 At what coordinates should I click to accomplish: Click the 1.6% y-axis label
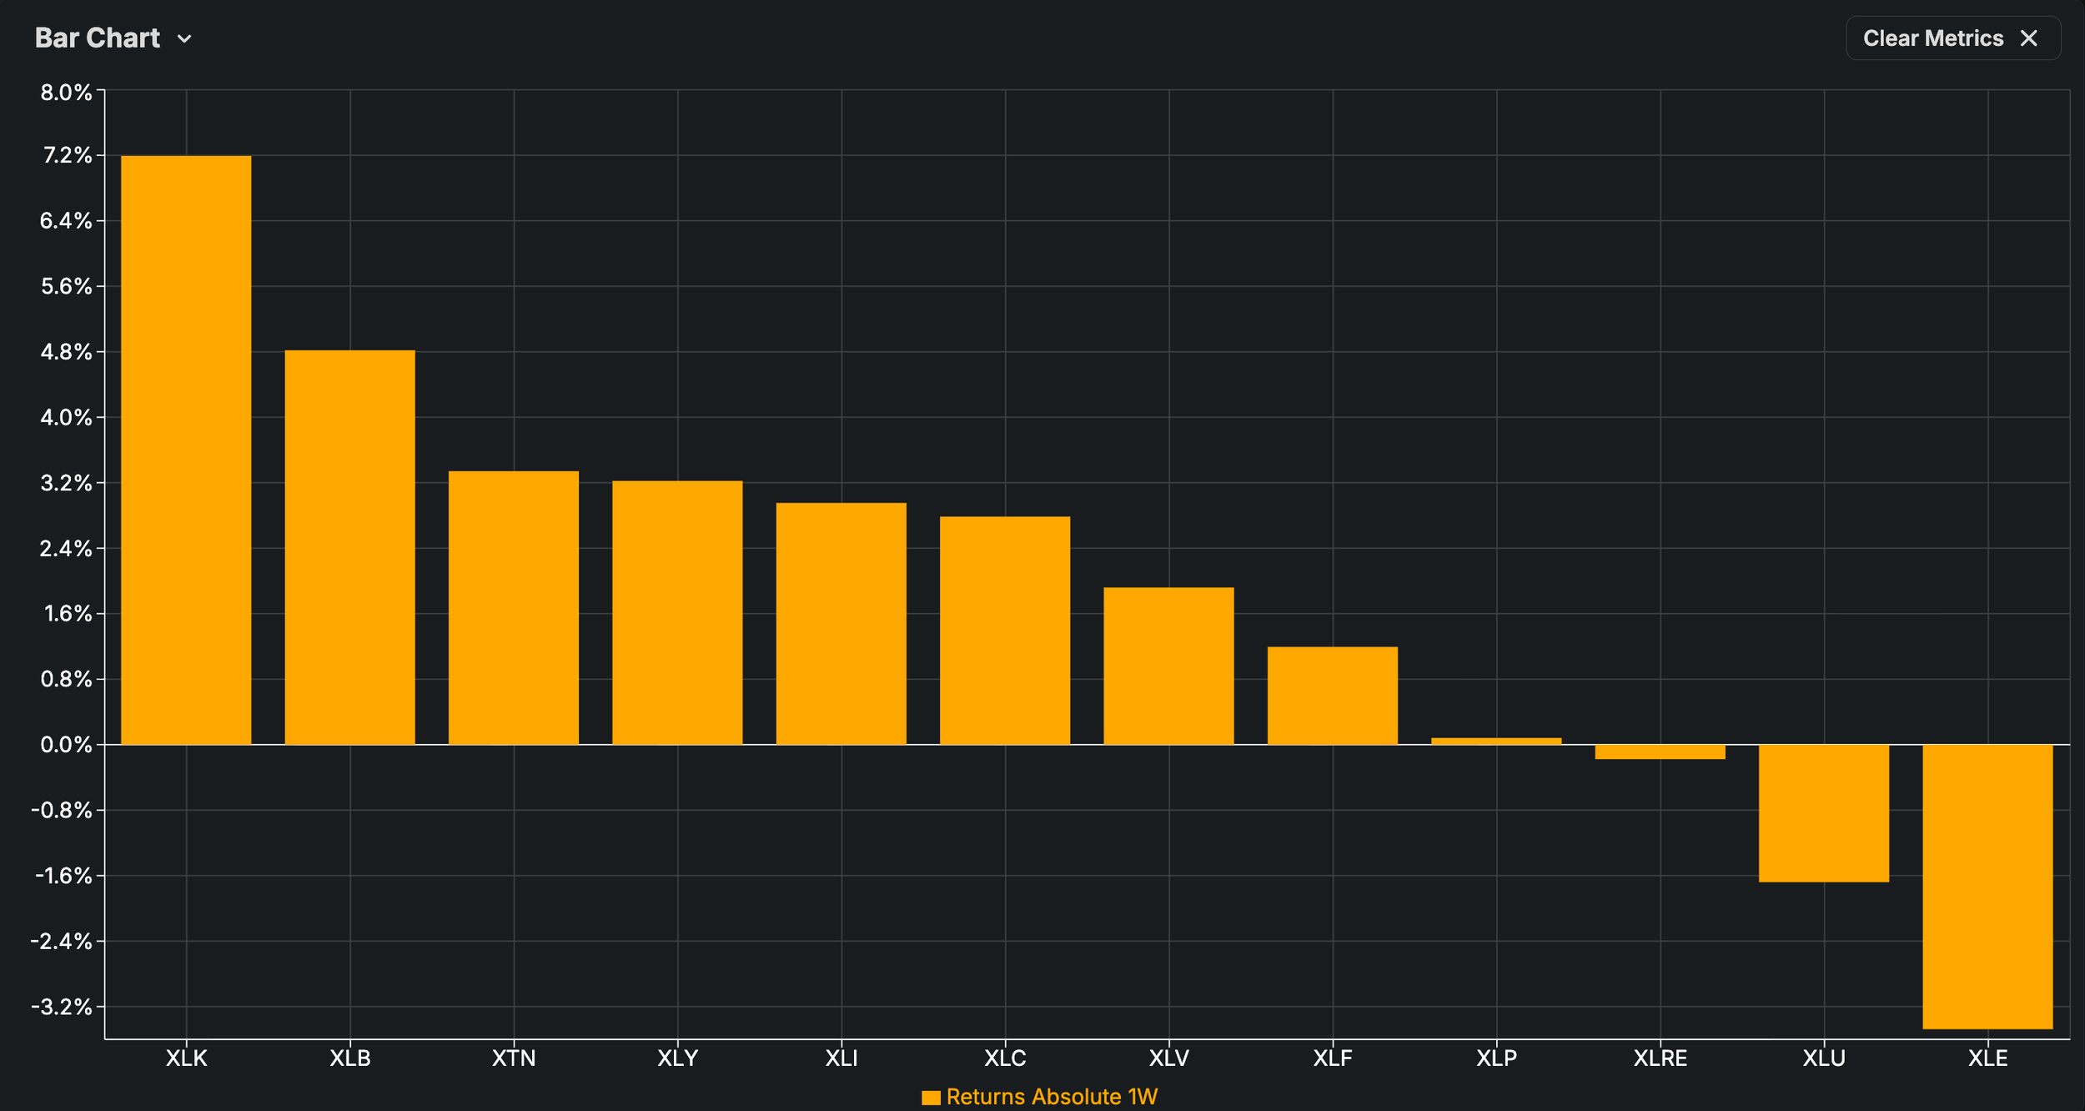click(x=68, y=614)
